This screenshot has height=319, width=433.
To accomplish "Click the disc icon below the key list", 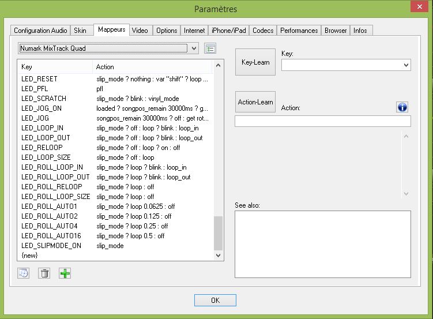I will [24, 273].
